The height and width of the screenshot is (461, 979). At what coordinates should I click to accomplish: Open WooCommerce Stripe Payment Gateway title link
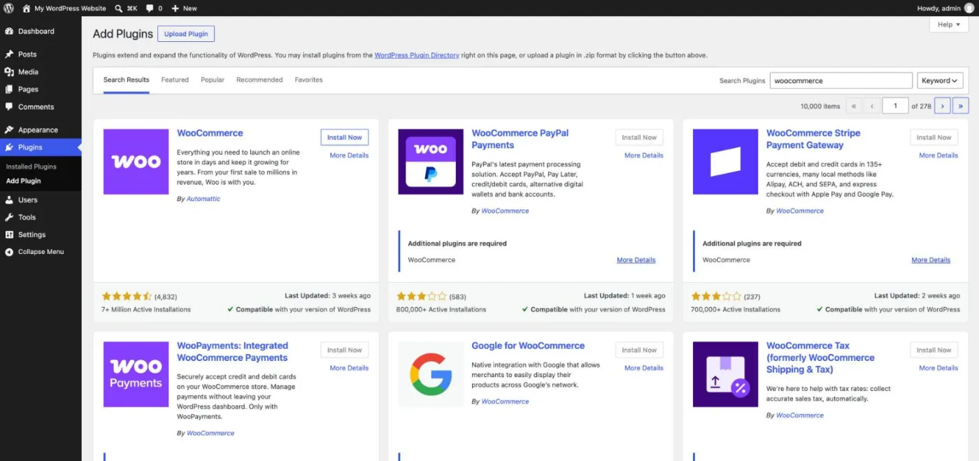point(813,139)
